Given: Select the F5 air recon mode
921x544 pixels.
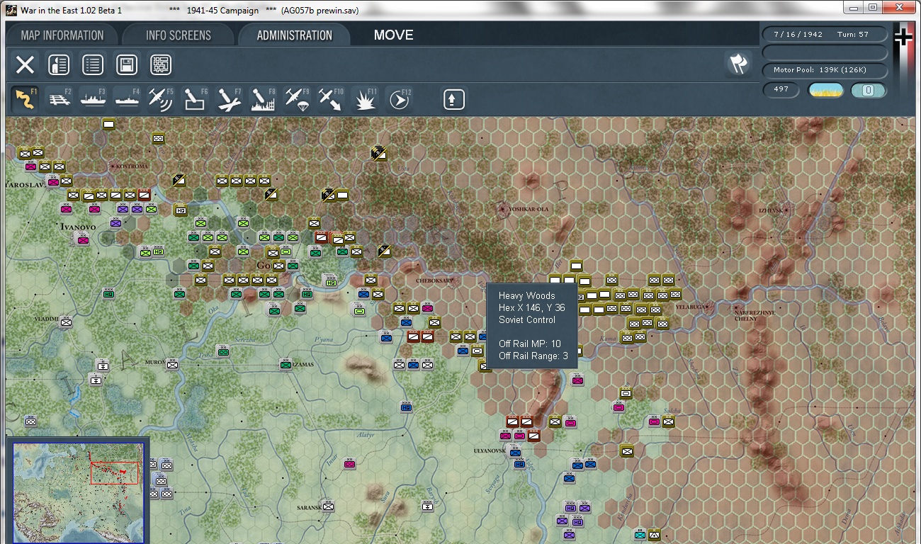Looking at the screenshot, I should [x=161, y=99].
